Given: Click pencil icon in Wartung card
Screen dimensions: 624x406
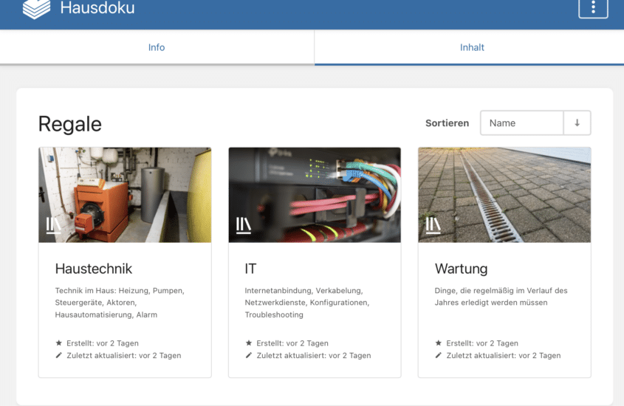Looking at the screenshot, I should pos(438,355).
